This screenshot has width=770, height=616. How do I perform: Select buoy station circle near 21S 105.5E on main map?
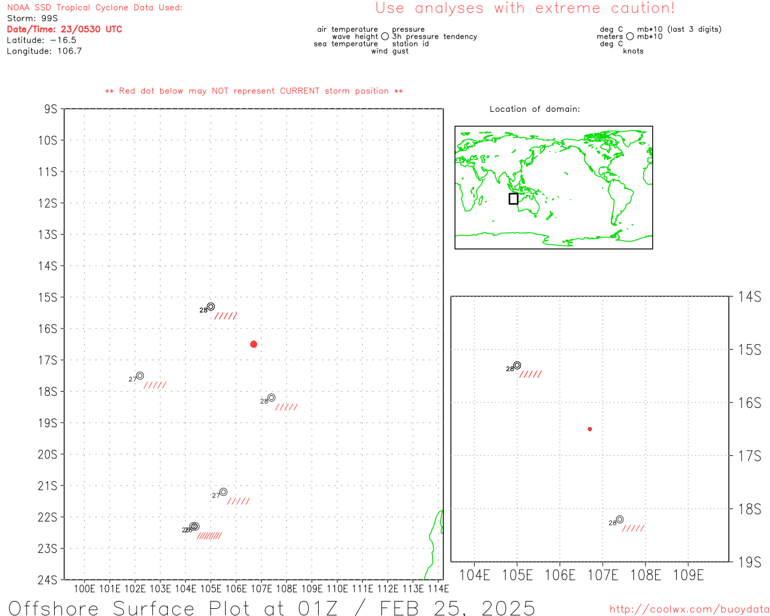223,491
